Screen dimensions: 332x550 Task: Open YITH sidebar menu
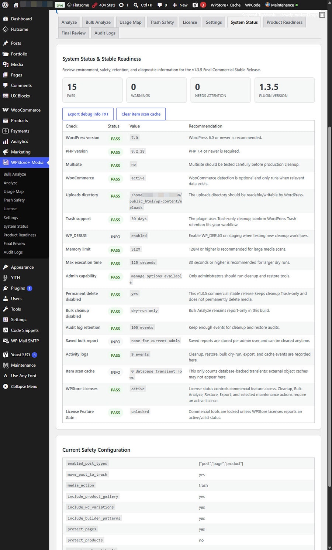point(15,278)
